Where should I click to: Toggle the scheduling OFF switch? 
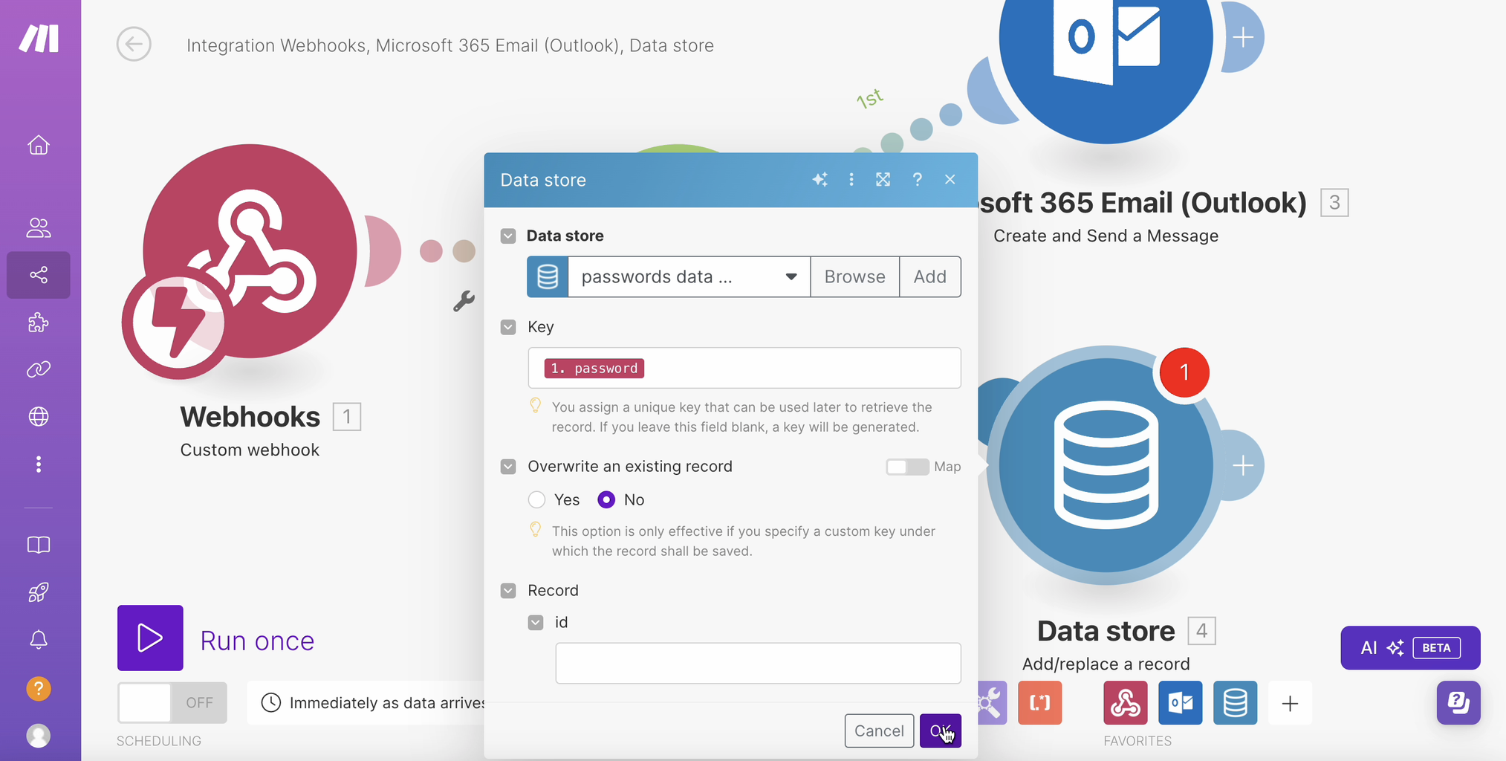tap(172, 703)
